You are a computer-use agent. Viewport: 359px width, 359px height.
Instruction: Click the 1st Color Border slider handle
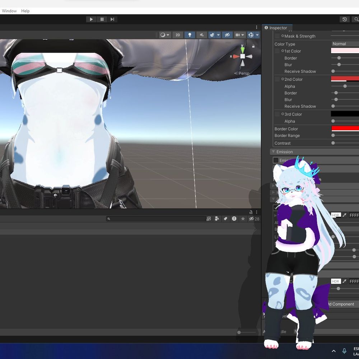click(339, 58)
